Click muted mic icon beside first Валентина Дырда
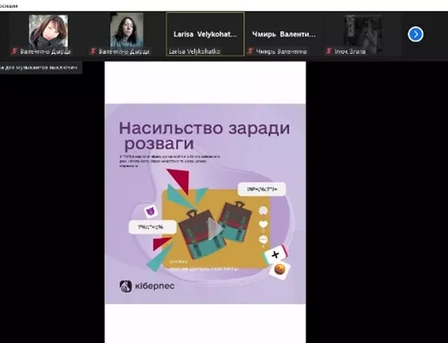Screen dimensions: 448x343 coord(14,51)
